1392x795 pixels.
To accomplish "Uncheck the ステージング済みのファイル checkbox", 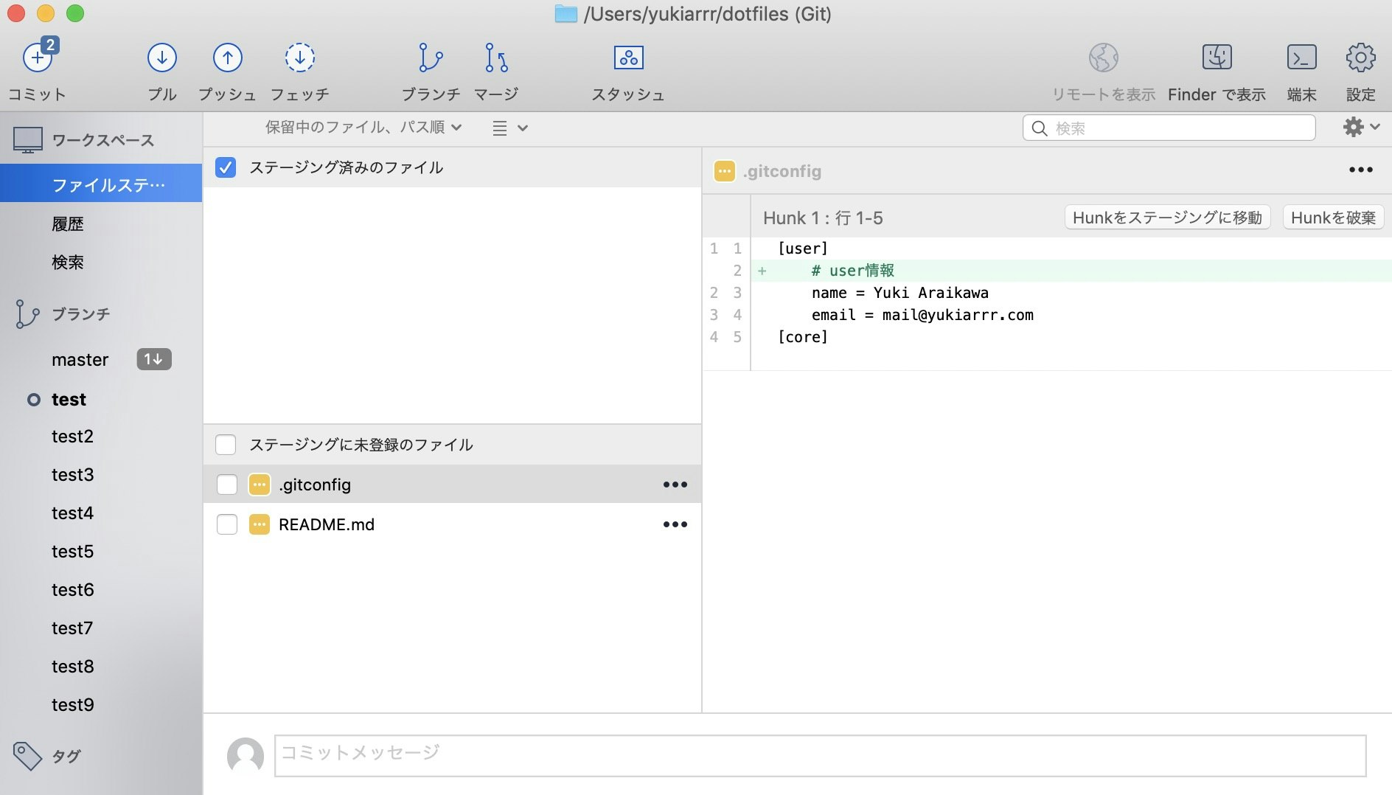I will (x=226, y=167).
